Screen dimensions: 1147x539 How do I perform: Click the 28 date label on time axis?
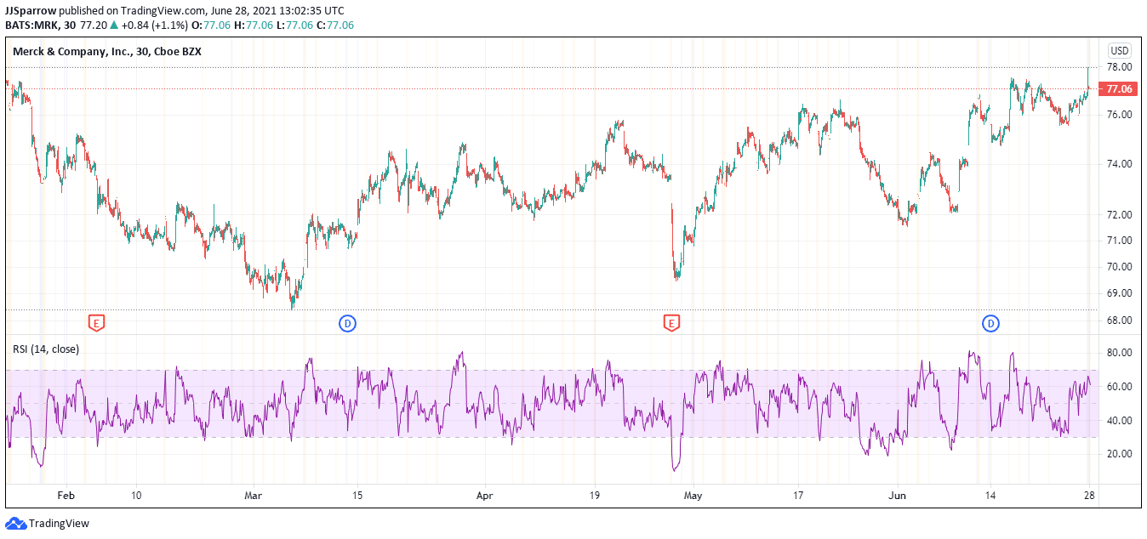pyautogui.click(x=1088, y=494)
